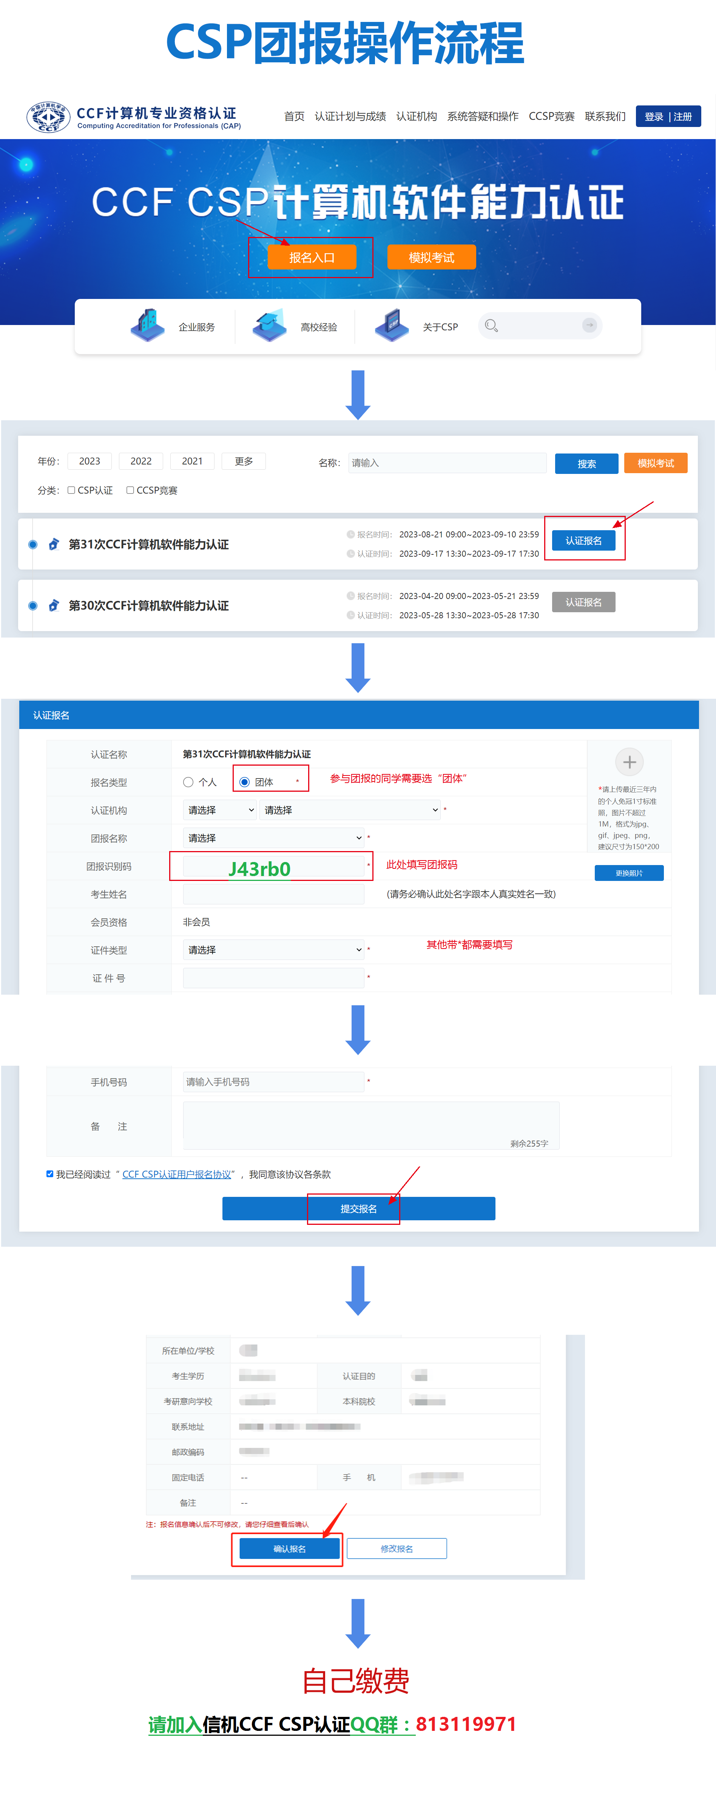Click the blue 搜索 button
The height and width of the screenshot is (1814, 716).
586,463
